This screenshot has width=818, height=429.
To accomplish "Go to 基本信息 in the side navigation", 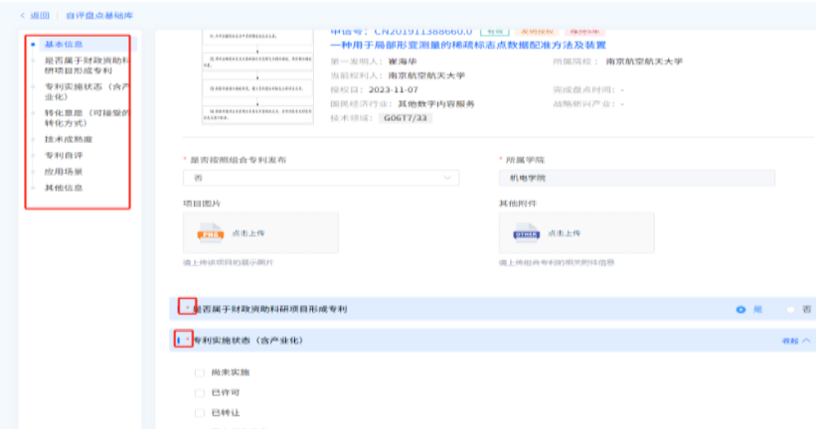I will point(63,45).
